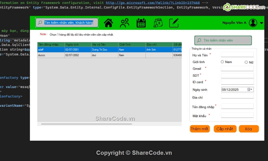Screen dimensions: 268x161
Task: Click the Gmail input field
Action: 237,68
